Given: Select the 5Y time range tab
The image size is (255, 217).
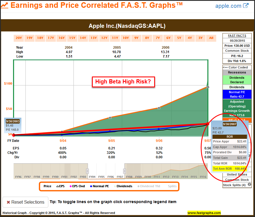Looking at the screenshot, I should click(x=179, y=38).
